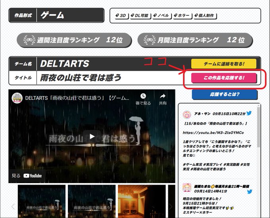Screen dimensions: 270x218
Task: Click チームに連絡を取る! yellow button
Action: click(x=224, y=64)
